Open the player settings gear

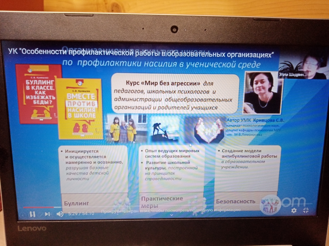coord(294,210)
